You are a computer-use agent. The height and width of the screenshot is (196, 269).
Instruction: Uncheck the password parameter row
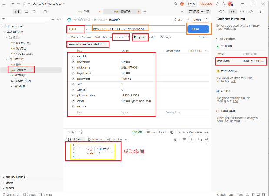(x=73, y=79)
